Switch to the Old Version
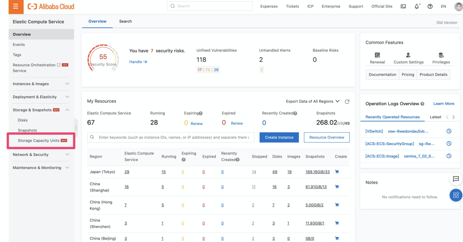Image resolution: width=463 pixels, height=242 pixels. [447, 22]
